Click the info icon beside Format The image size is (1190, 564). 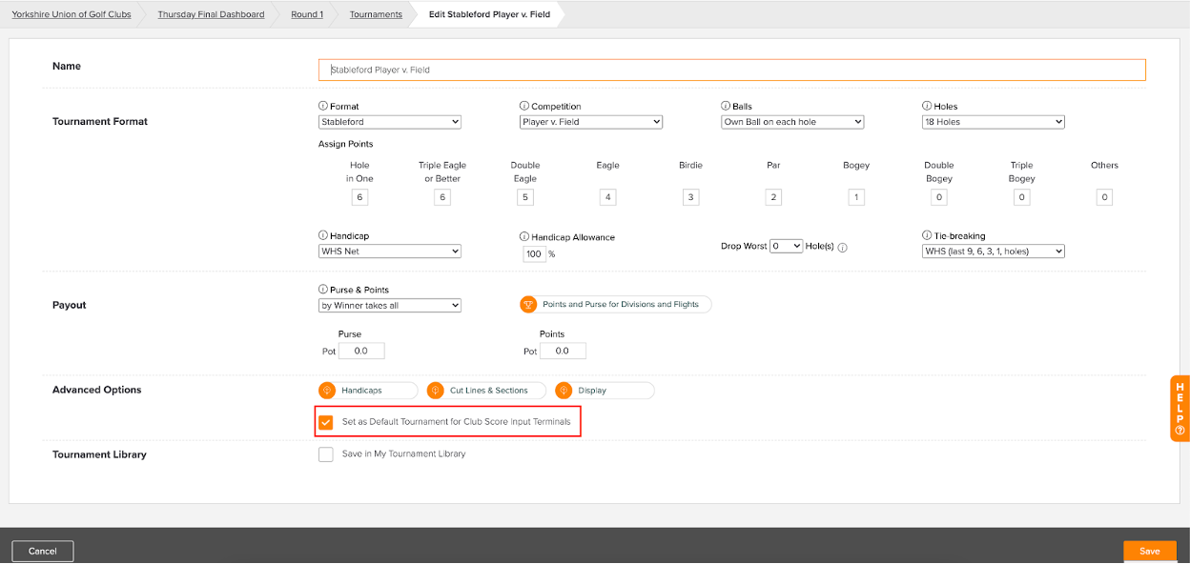coord(323,107)
